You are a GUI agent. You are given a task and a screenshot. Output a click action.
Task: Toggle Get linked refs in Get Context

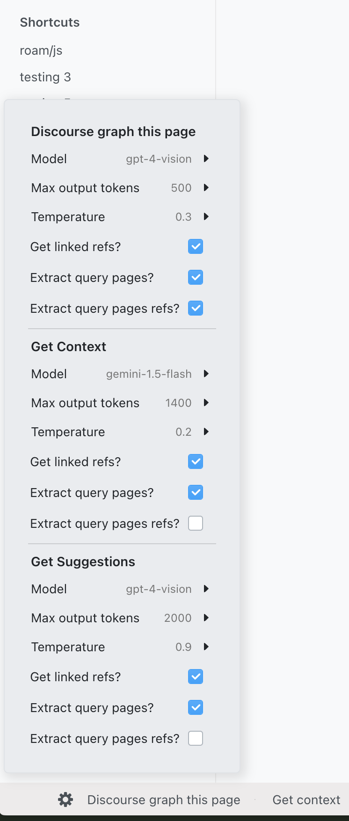[x=196, y=461]
